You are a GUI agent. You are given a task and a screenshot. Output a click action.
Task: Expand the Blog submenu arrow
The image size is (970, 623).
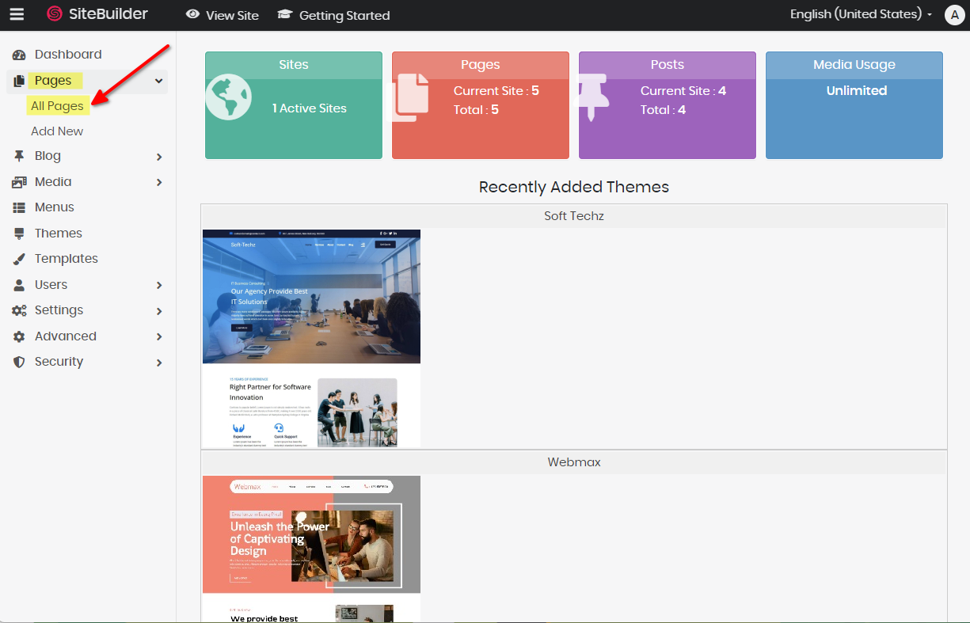(159, 157)
